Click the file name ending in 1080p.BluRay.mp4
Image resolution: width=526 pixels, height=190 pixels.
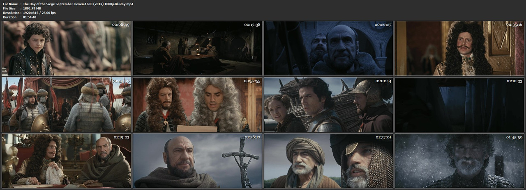77,3
